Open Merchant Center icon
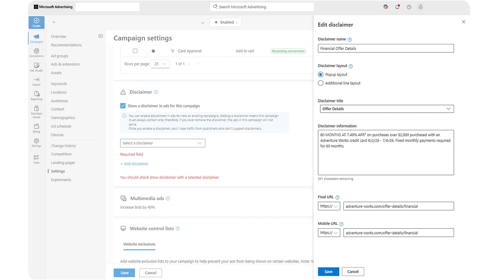Image resolution: width=498 pixels, height=280 pixels. pyautogui.click(x=36, y=112)
